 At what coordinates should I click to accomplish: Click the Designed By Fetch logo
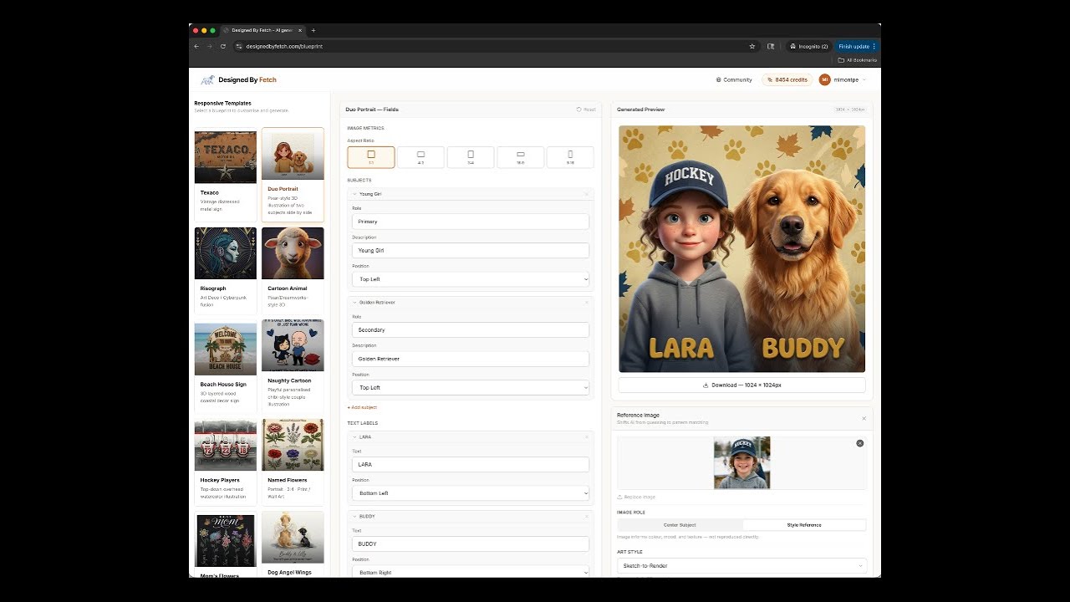click(x=238, y=79)
